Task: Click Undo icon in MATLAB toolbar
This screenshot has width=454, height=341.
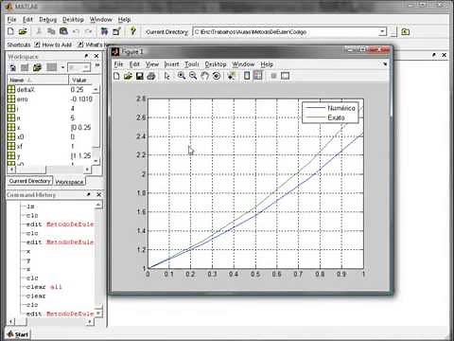Action: point(76,31)
